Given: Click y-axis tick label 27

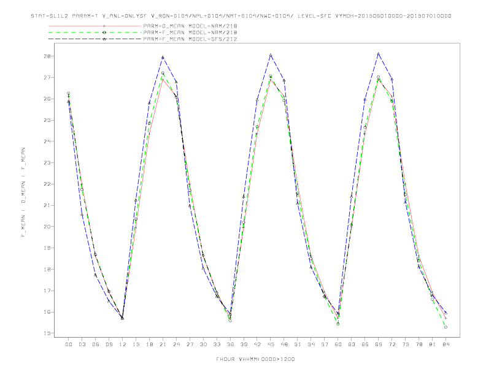Looking at the screenshot, I should point(48,78).
